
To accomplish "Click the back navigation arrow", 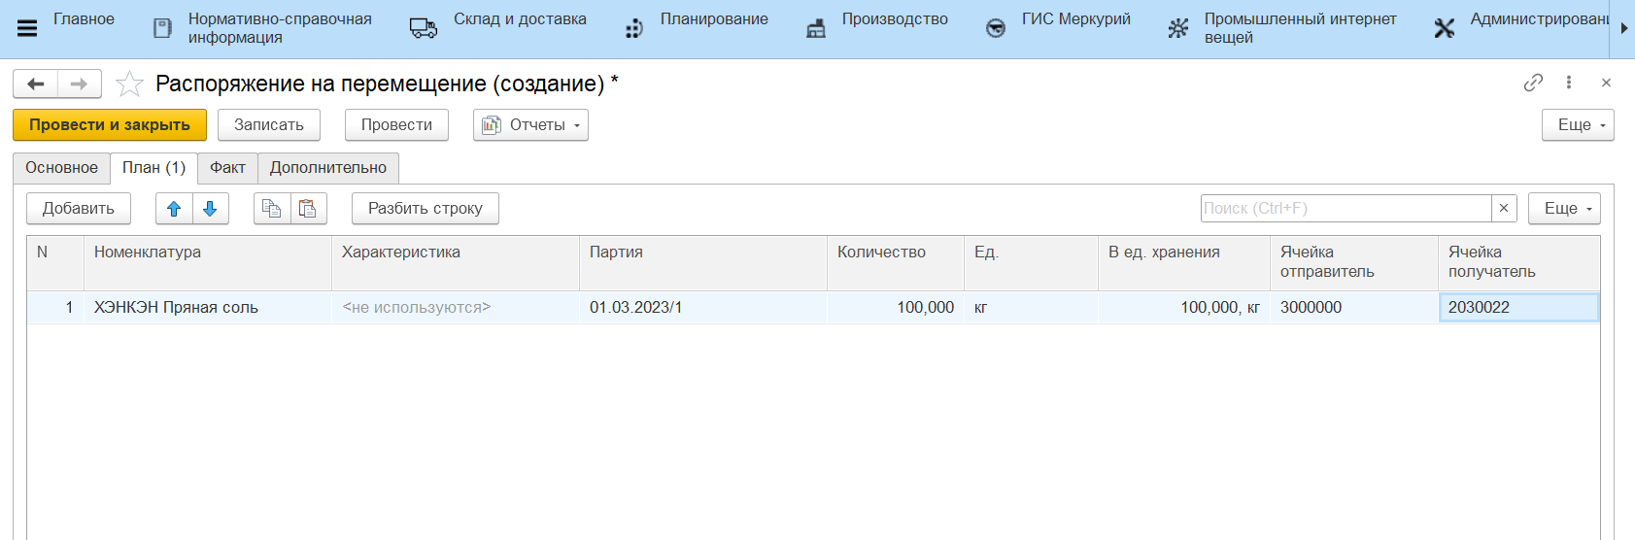I will click(36, 84).
